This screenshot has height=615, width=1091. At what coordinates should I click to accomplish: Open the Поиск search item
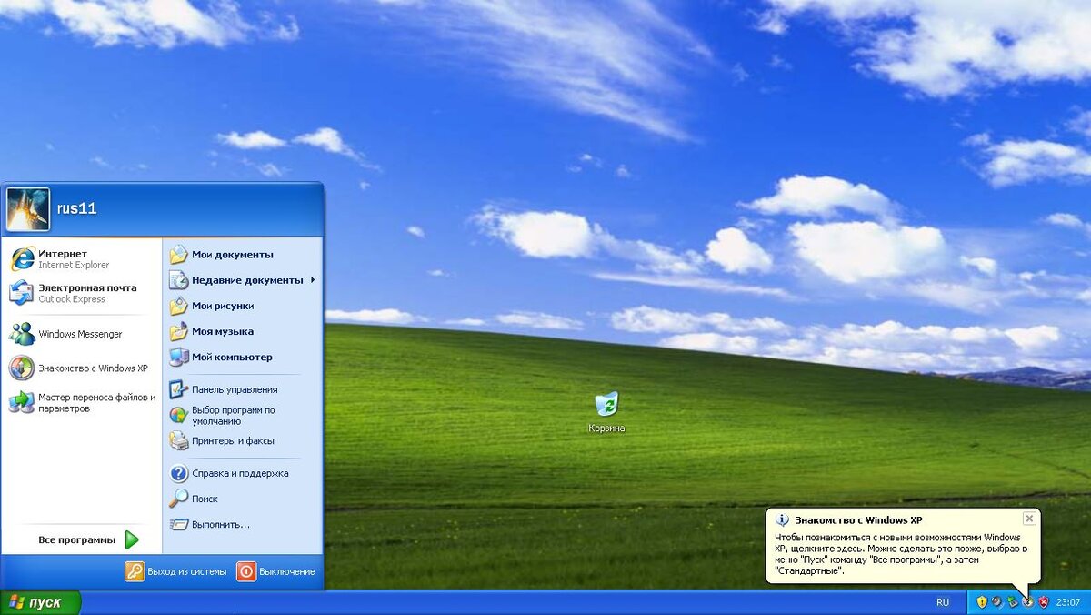(x=243, y=499)
